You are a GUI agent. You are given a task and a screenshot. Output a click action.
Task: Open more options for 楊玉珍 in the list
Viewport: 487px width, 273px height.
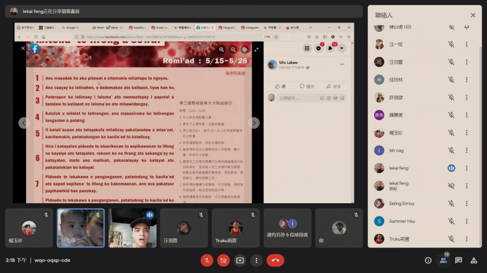click(466, 132)
